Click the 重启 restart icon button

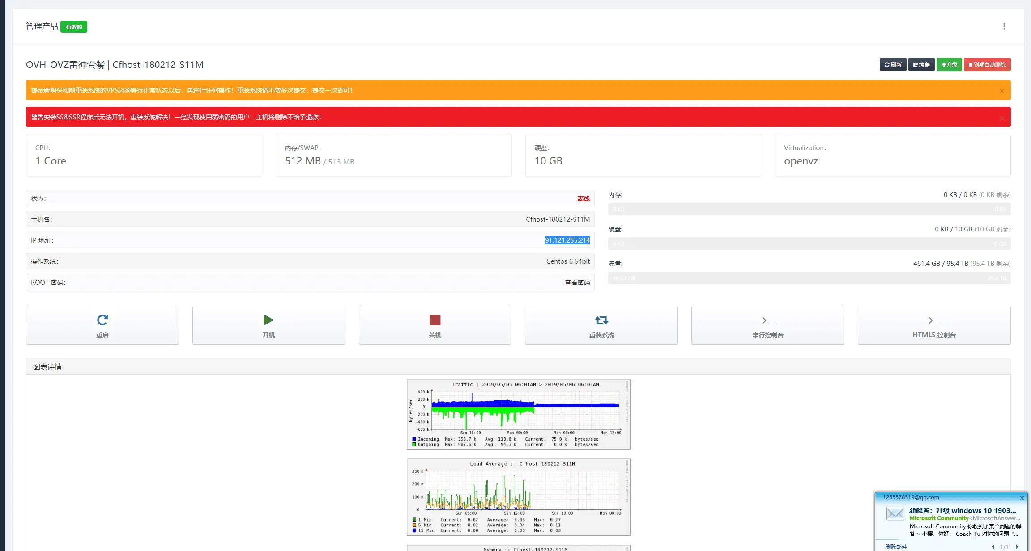pyautogui.click(x=102, y=325)
